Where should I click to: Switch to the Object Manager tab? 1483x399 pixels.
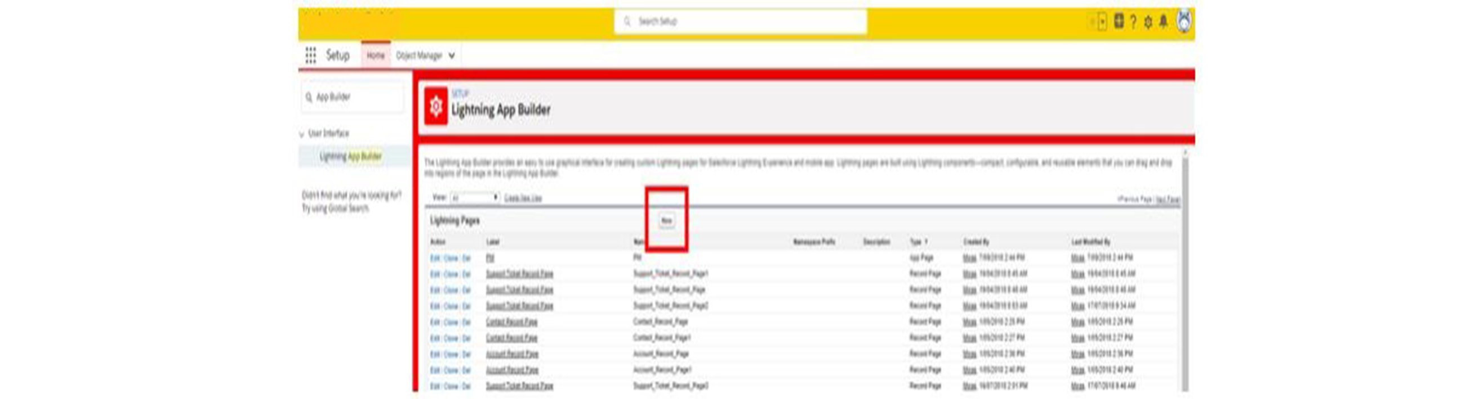tap(418, 56)
